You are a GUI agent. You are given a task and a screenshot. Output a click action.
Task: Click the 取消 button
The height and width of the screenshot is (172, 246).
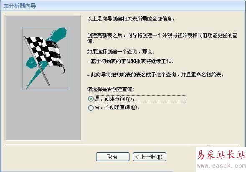(x=113, y=157)
